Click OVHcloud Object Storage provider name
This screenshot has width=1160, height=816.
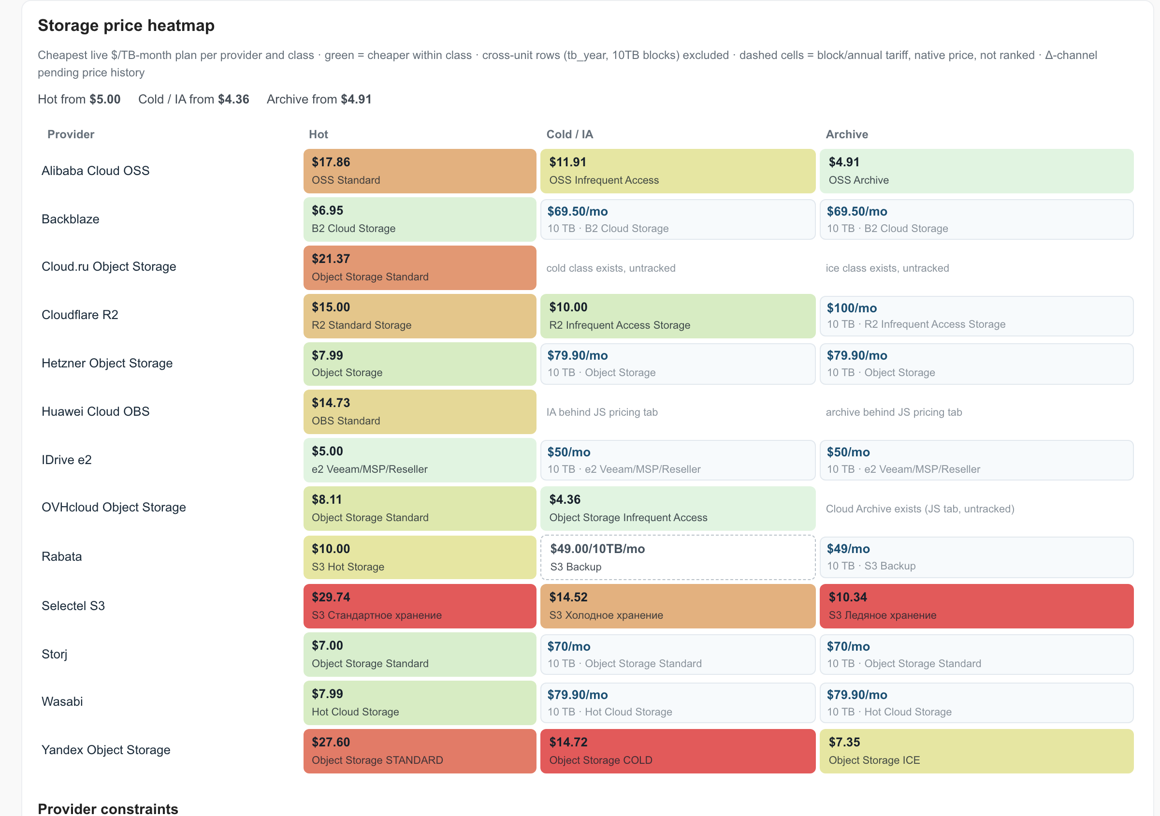coord(114,507)
